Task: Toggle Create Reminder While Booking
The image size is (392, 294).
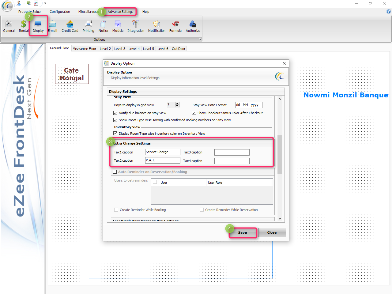Action: click(116, 210)
